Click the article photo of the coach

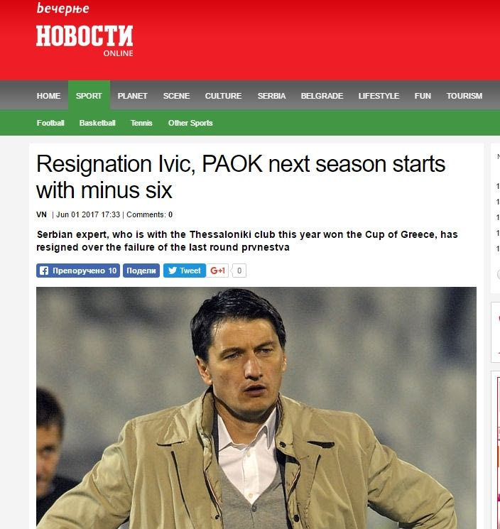[x=256, y=408]
